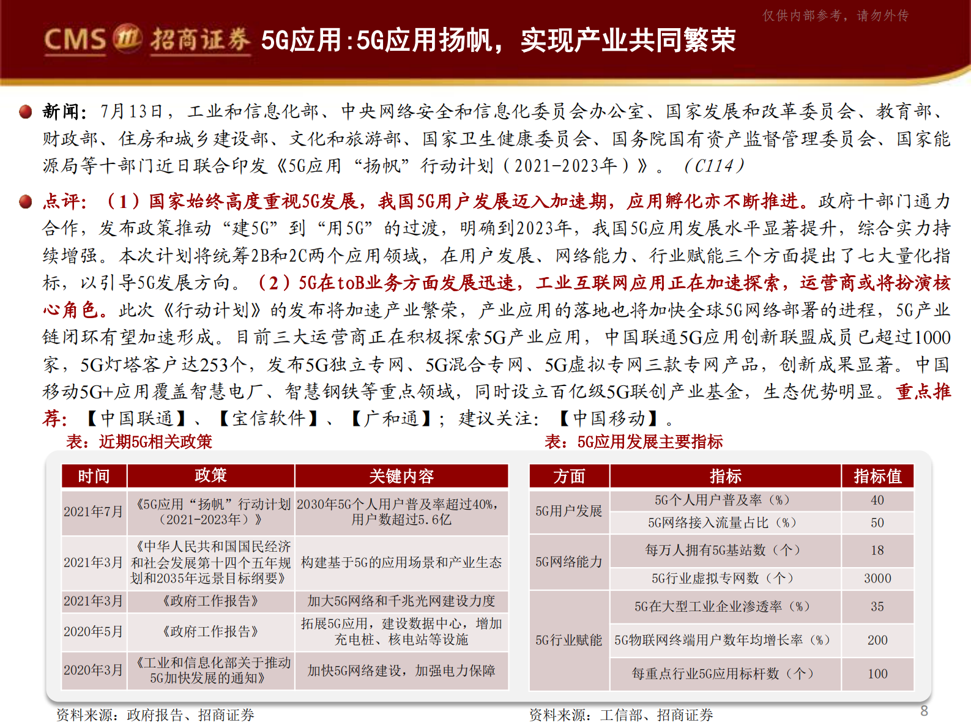
Task: Click the indicator value 100
Action: pos(877,674)
